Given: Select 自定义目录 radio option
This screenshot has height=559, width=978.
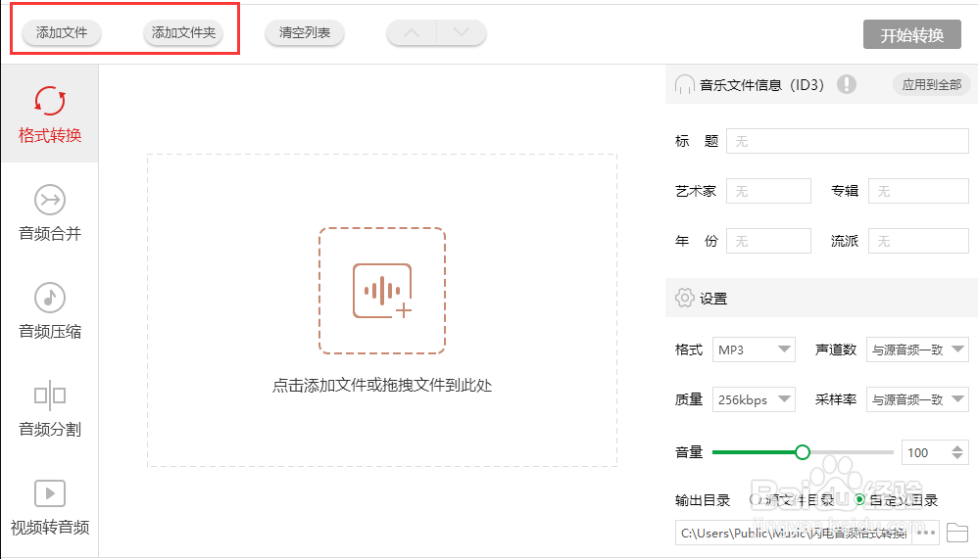Looking at the screenshot, I should 859,500.
